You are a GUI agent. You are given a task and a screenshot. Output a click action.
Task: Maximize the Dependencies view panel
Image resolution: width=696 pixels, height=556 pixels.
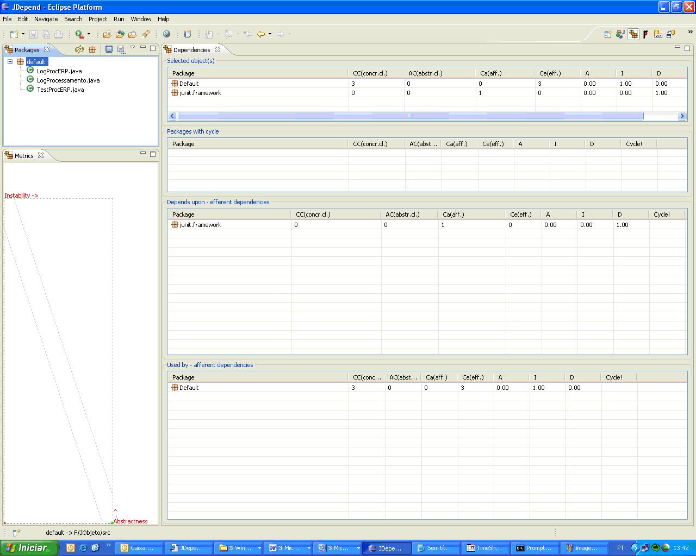687,48
